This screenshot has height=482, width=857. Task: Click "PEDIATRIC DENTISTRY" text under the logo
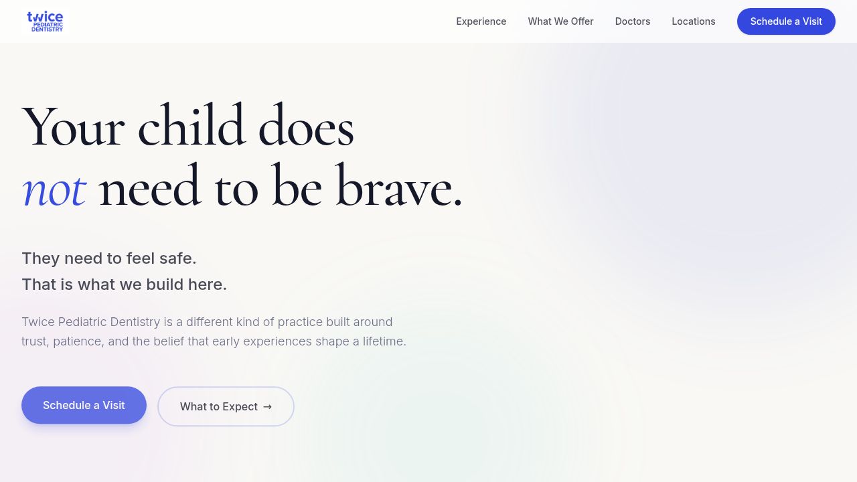click(x=47, y=27)
